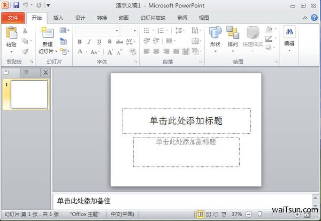This screenshot has height=221, width=321.
Task: Click the Save icon in quick access toolbar
Action: pyautogui.click(x=16, y=5)
